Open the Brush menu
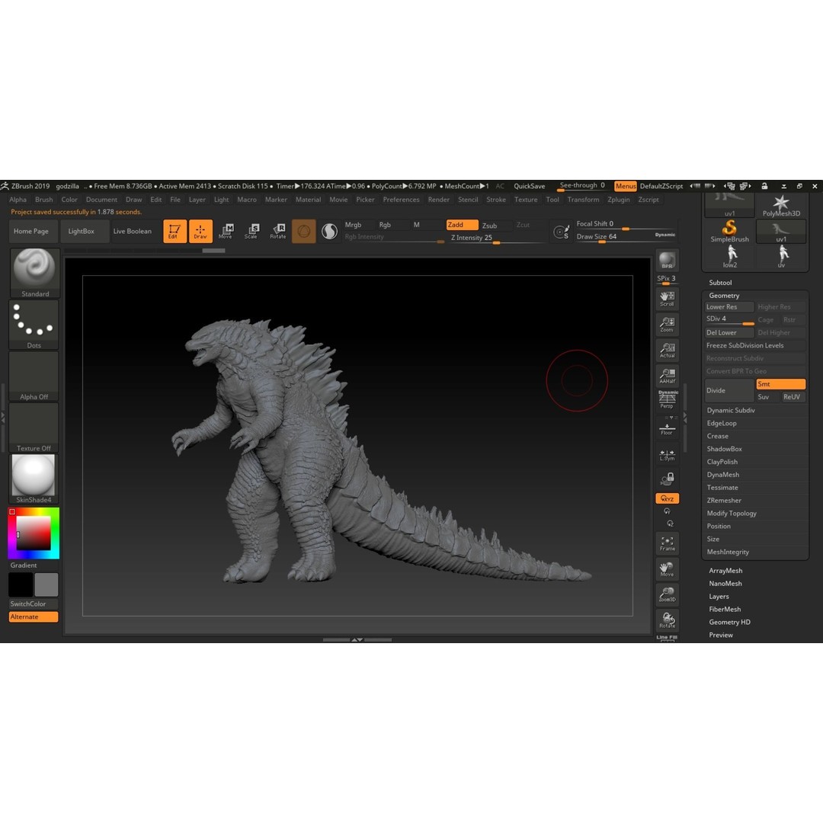This screenshot has height=823, width=823. (43, 200)
